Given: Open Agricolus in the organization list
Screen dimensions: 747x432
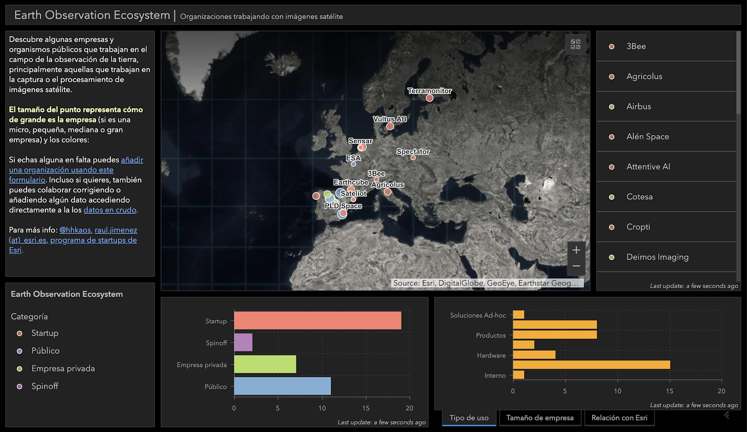Looking at the screenshot, I should pos(666,76).
